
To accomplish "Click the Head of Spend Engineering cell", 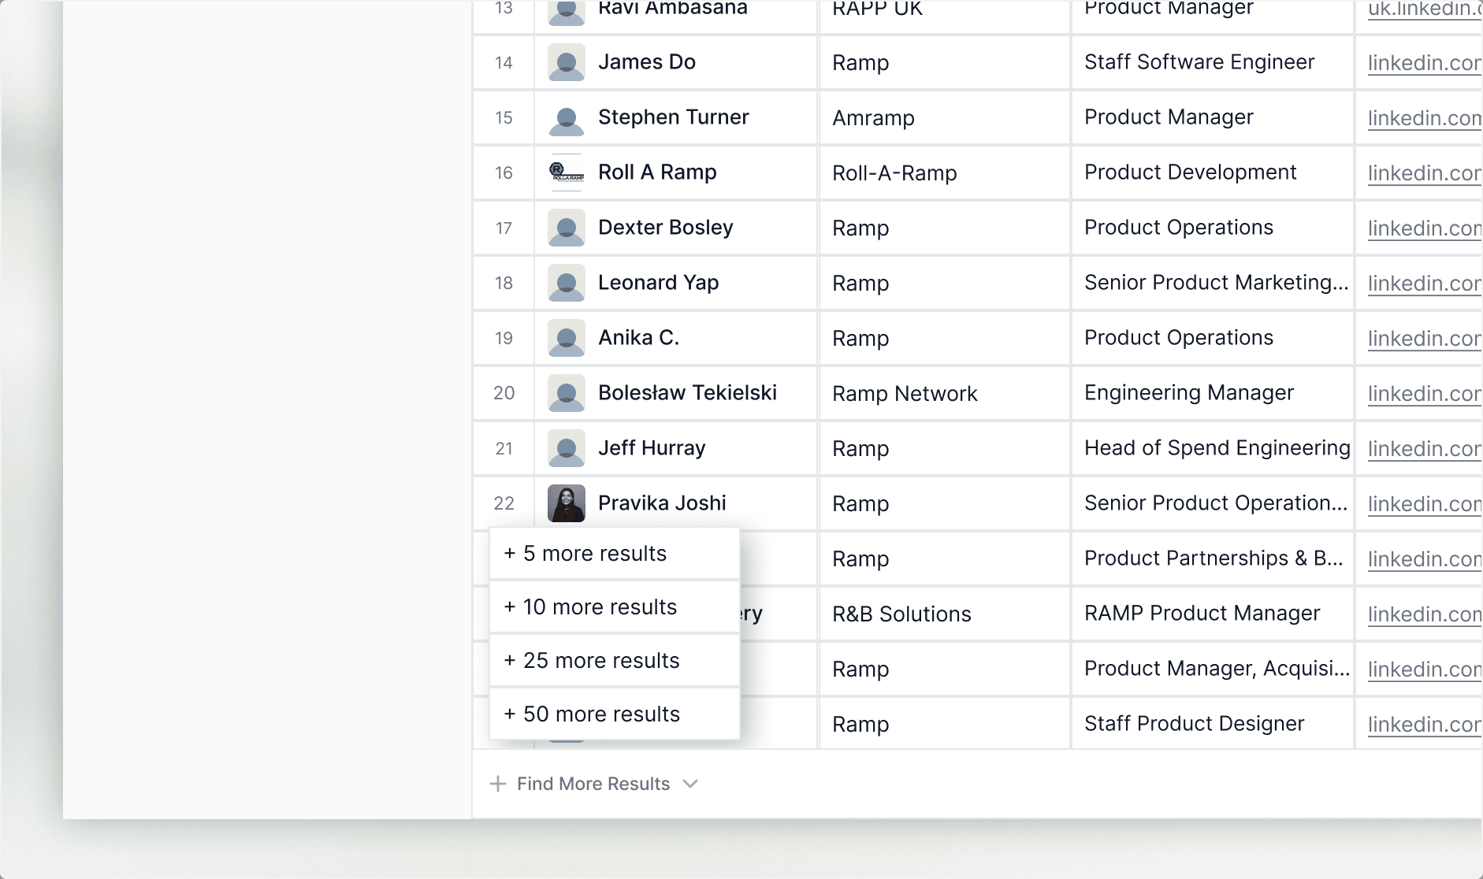I will [1213, 448].
